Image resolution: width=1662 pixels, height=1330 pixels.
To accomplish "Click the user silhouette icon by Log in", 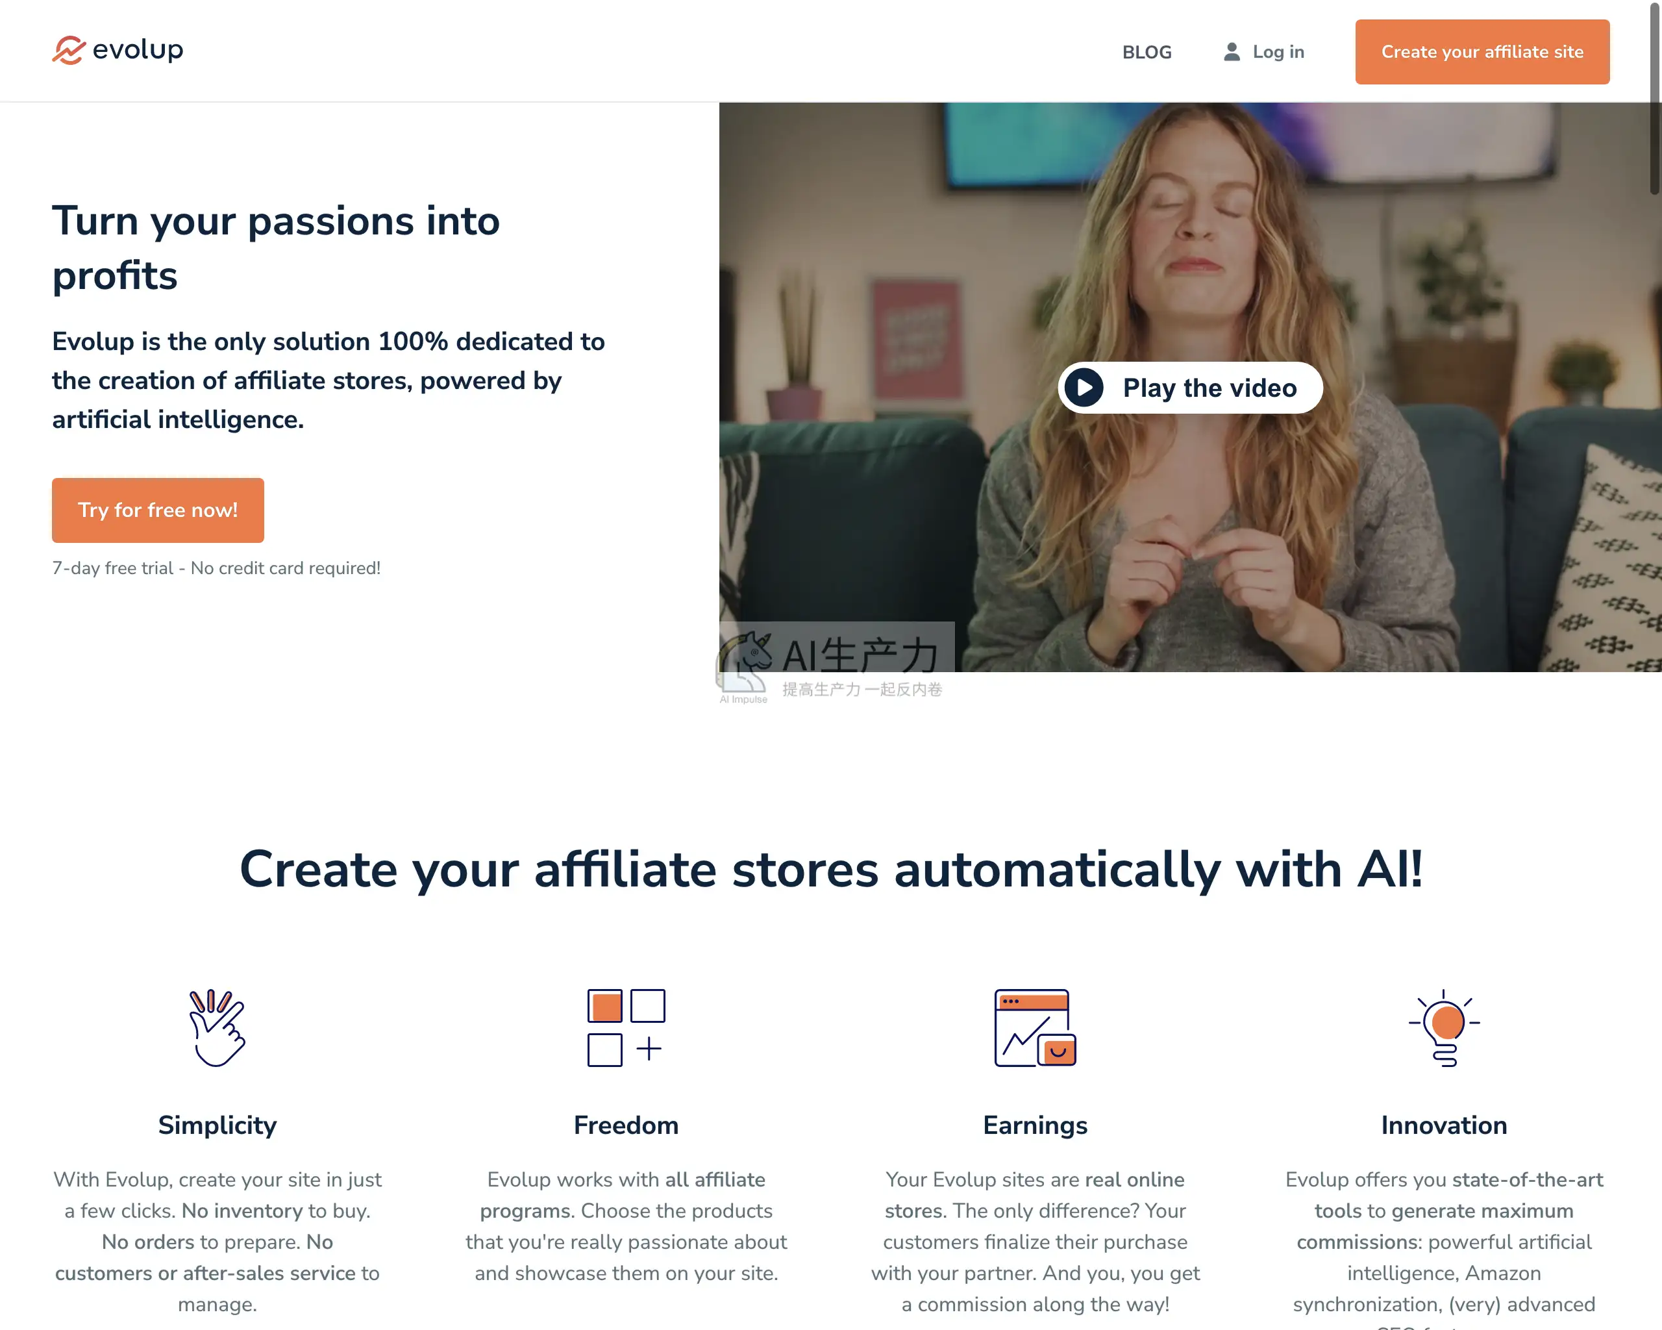I will (1232, 52).
